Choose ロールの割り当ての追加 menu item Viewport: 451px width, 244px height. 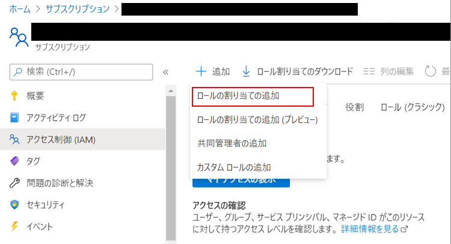(x=253, y=97)
